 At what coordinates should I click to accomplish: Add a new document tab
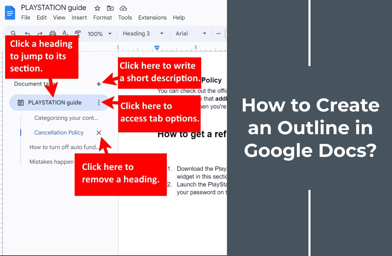(x=99, y=84)
